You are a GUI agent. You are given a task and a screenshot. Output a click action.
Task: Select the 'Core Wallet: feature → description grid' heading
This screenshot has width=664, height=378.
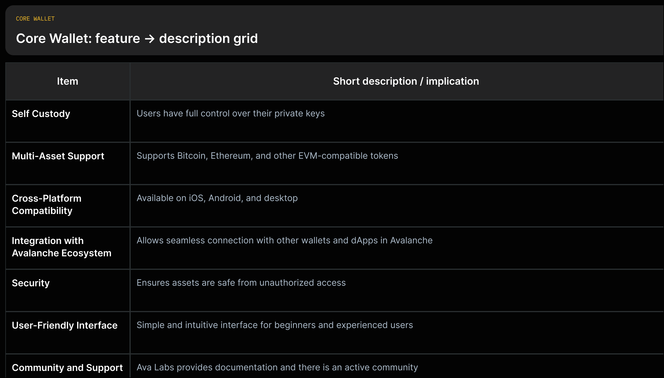137,39
